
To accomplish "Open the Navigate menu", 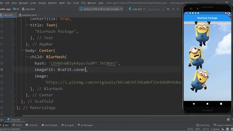I will (23, 3).
